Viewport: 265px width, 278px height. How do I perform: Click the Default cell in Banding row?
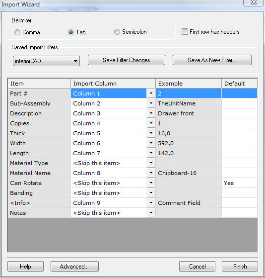click(240, 192)
